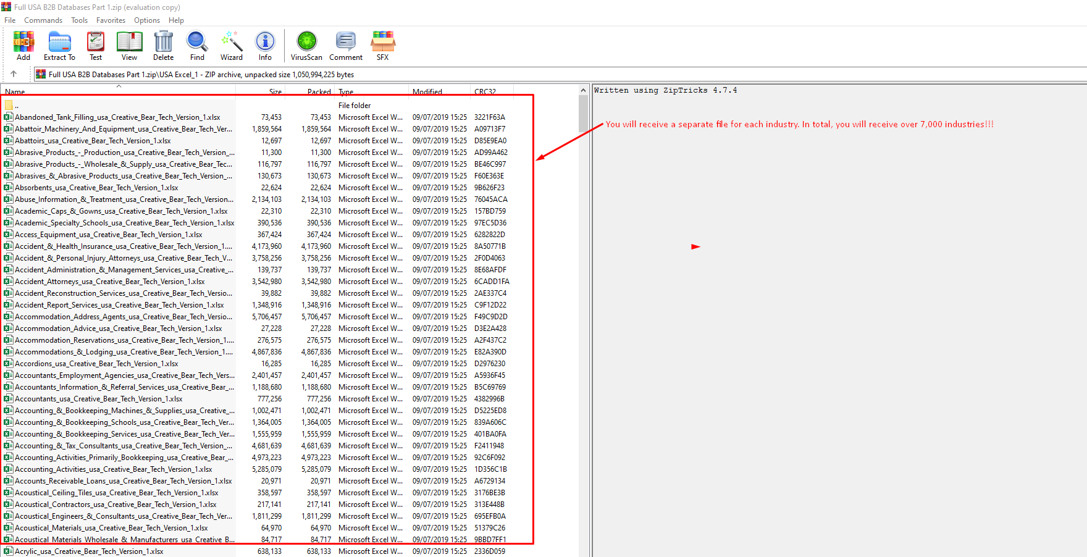This screenshot has width=1087, height=557.
Task: Click Excel icon of Accident_Attorneys file
Action: 9,281
